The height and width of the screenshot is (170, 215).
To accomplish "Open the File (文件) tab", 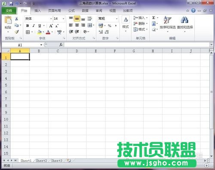I will click(x=9, y=11).
